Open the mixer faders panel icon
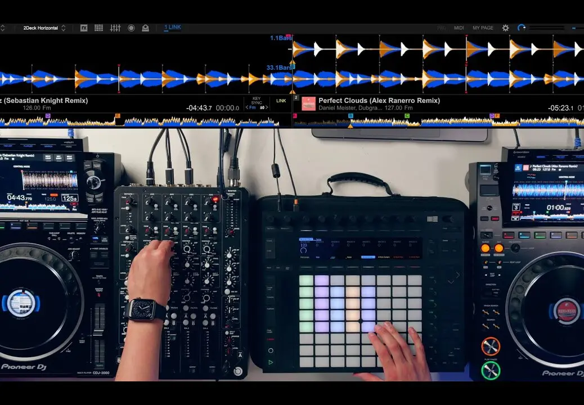584x405 pixels. tap(115, 28)
